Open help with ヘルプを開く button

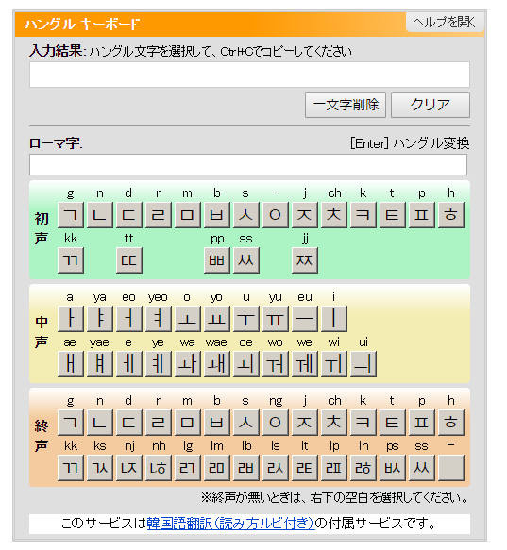[x=445, y=22]
